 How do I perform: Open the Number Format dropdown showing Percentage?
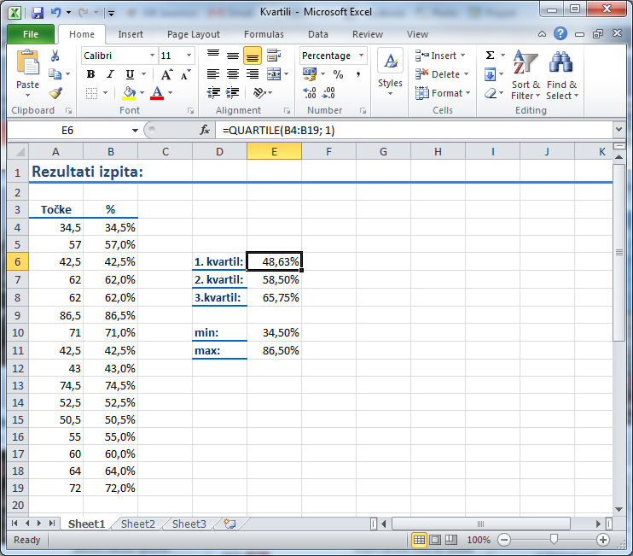click(x=361, y=56)
